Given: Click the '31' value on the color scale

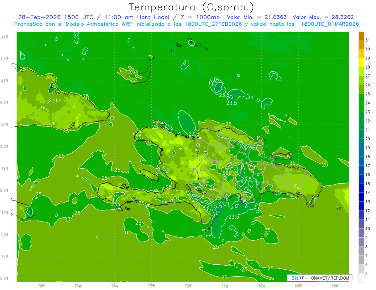Looking at the screenshot, I should [368, 40].
